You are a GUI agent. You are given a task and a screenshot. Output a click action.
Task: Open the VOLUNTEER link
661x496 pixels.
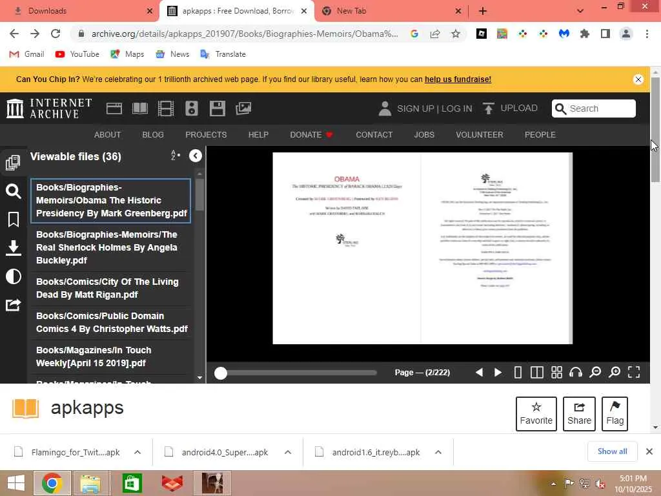(x=480, y=135)
